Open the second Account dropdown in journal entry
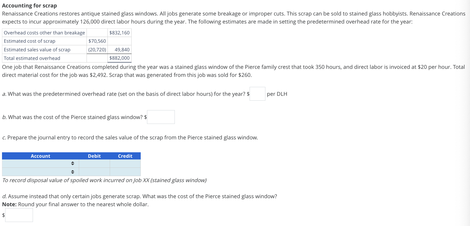The height and width of the screenshot is (226, 470). coord(40,172)
